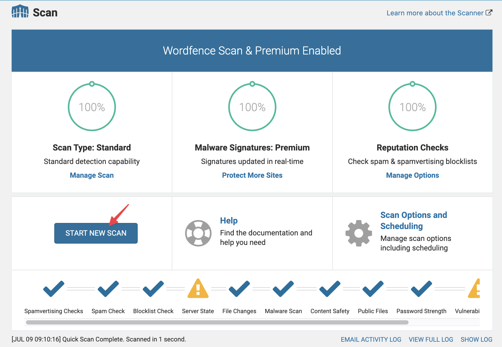Click EMAIL ACTIVITY LOG
502x347 pixels.
coord(371,339)
